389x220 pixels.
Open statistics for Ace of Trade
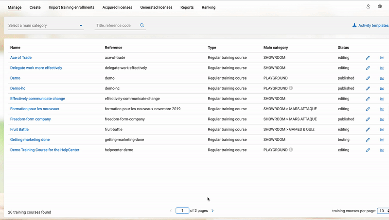(x=382, y=58)
